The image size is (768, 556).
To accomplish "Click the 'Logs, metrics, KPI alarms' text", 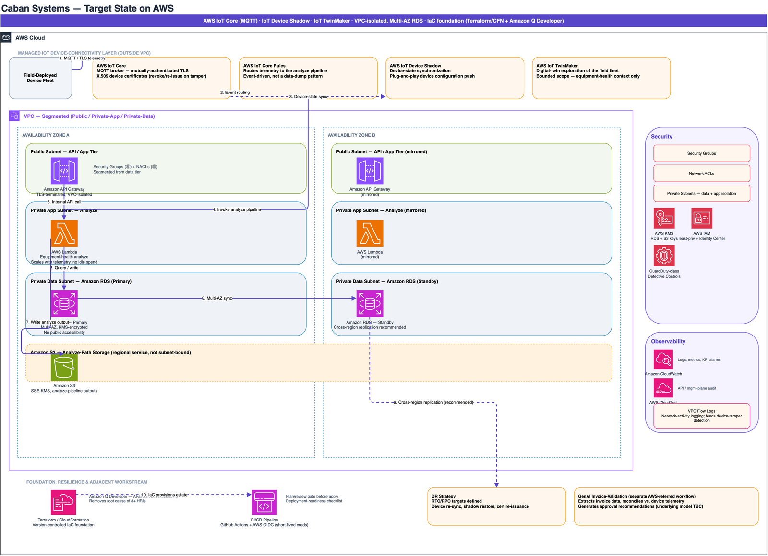I will (x=699, y=359).
